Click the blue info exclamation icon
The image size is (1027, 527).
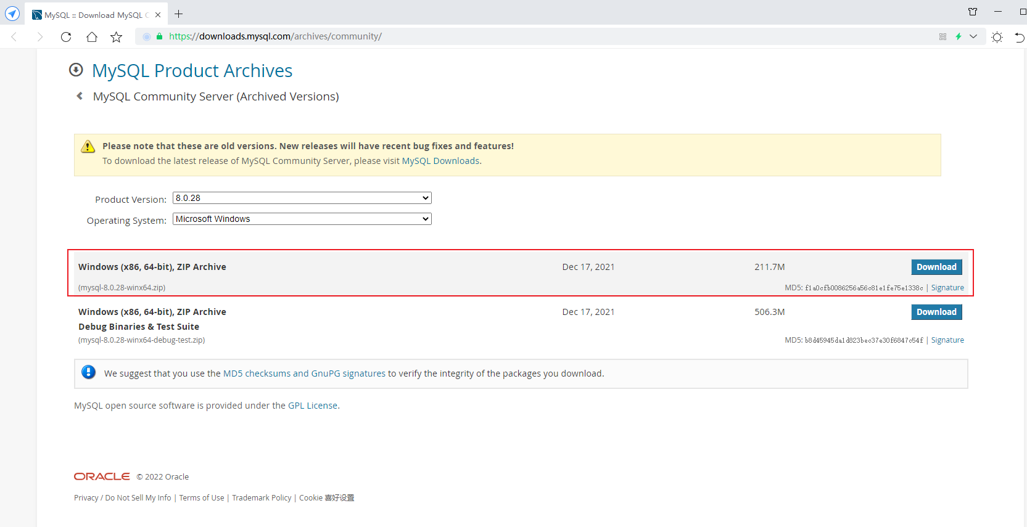[89, 372]
